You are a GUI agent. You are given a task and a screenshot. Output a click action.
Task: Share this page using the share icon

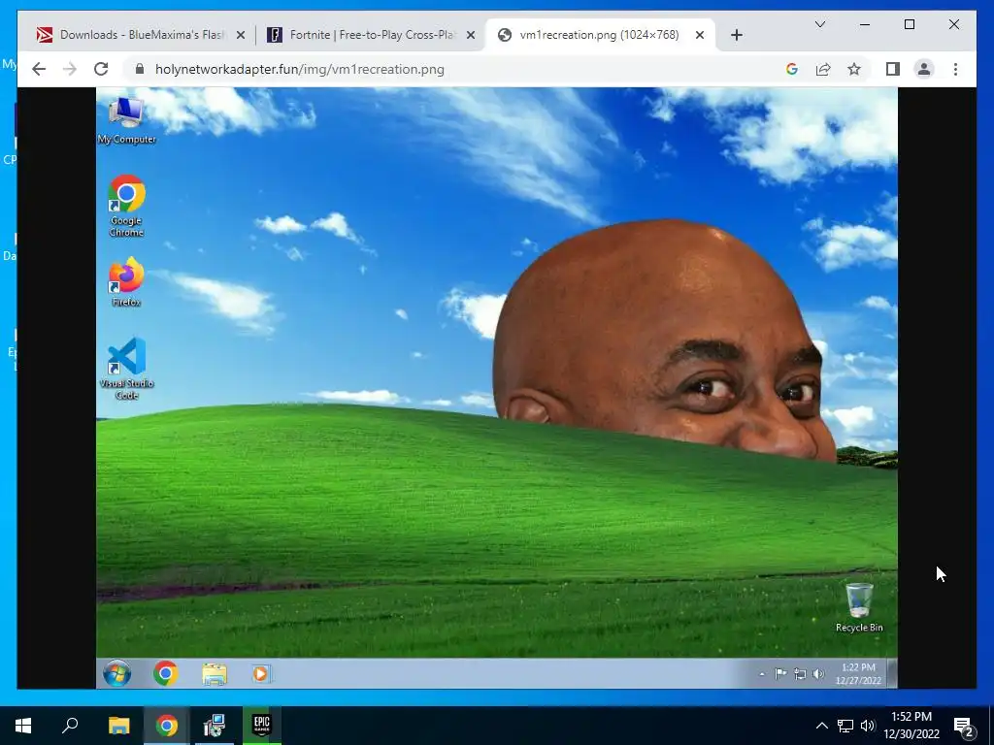[x=823, y=69]
